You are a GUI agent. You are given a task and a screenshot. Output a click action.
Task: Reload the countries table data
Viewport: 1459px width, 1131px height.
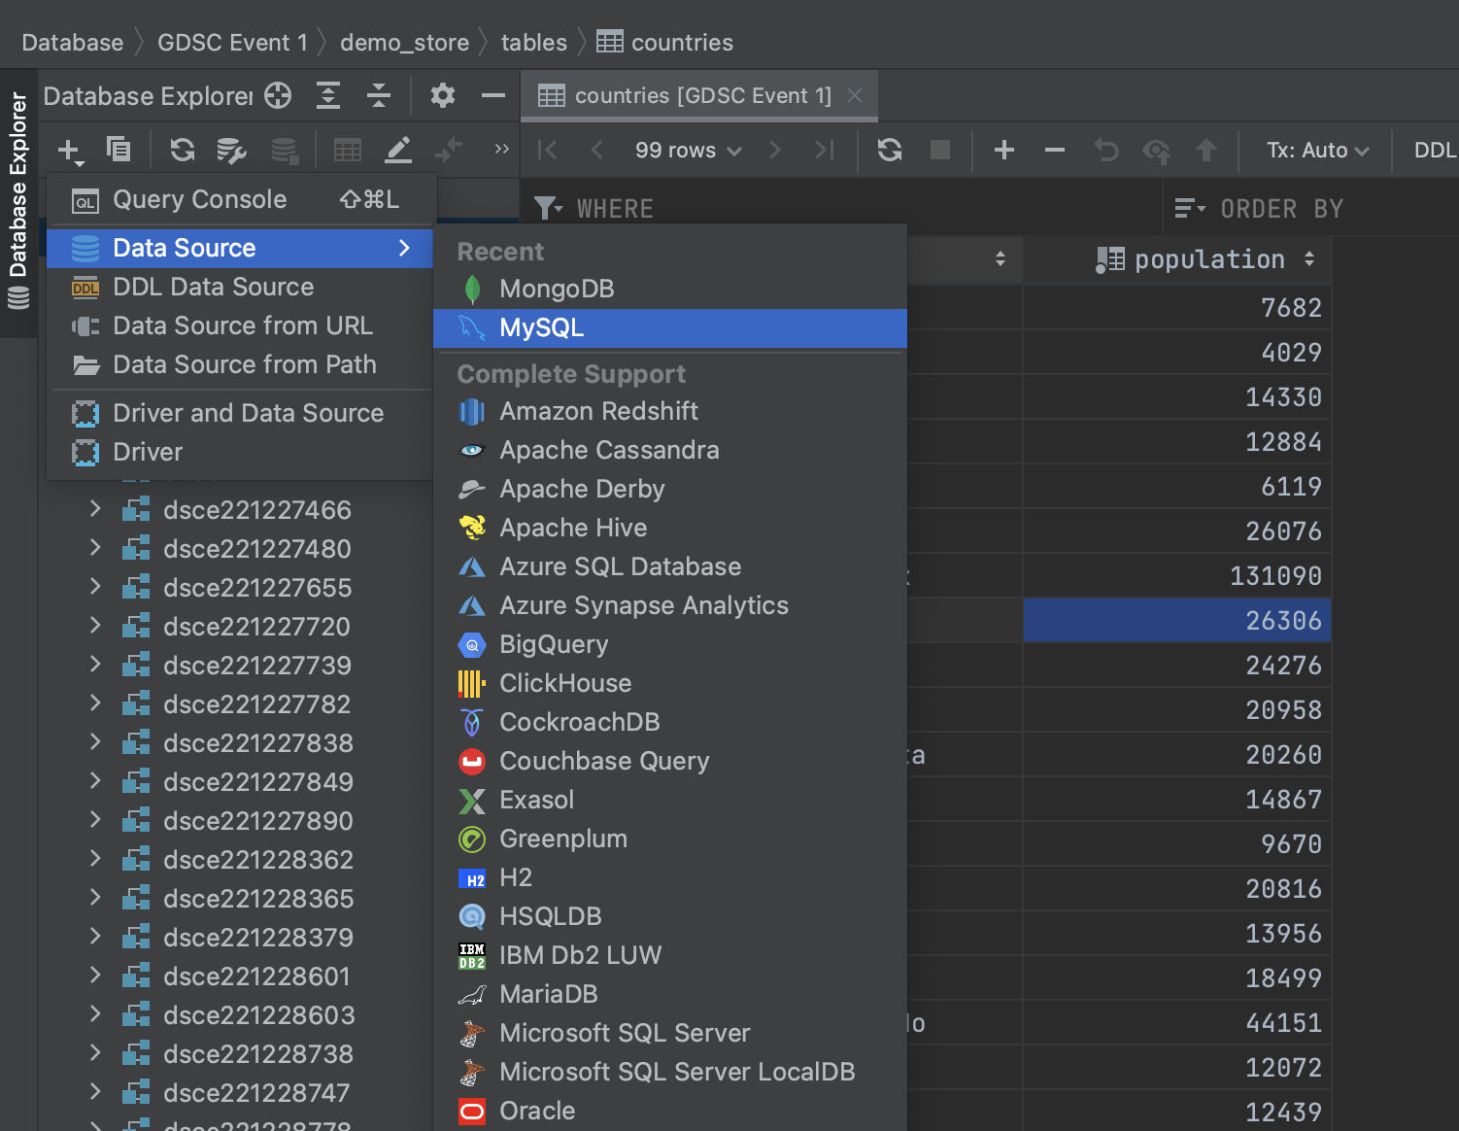890,150
